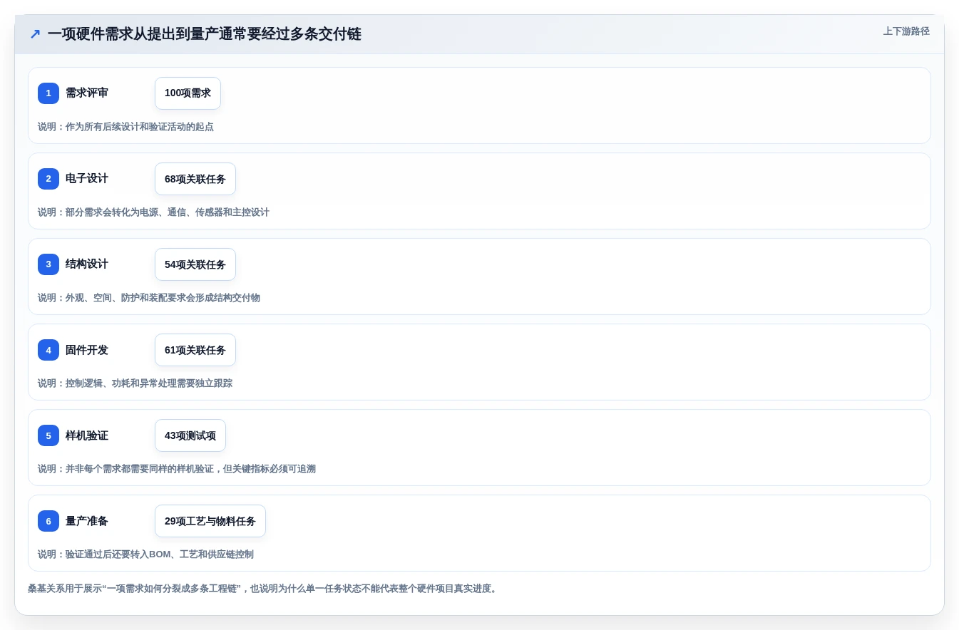Click step badge 4 for 固件开发
The image size is (959, 630).
(48, 350)
